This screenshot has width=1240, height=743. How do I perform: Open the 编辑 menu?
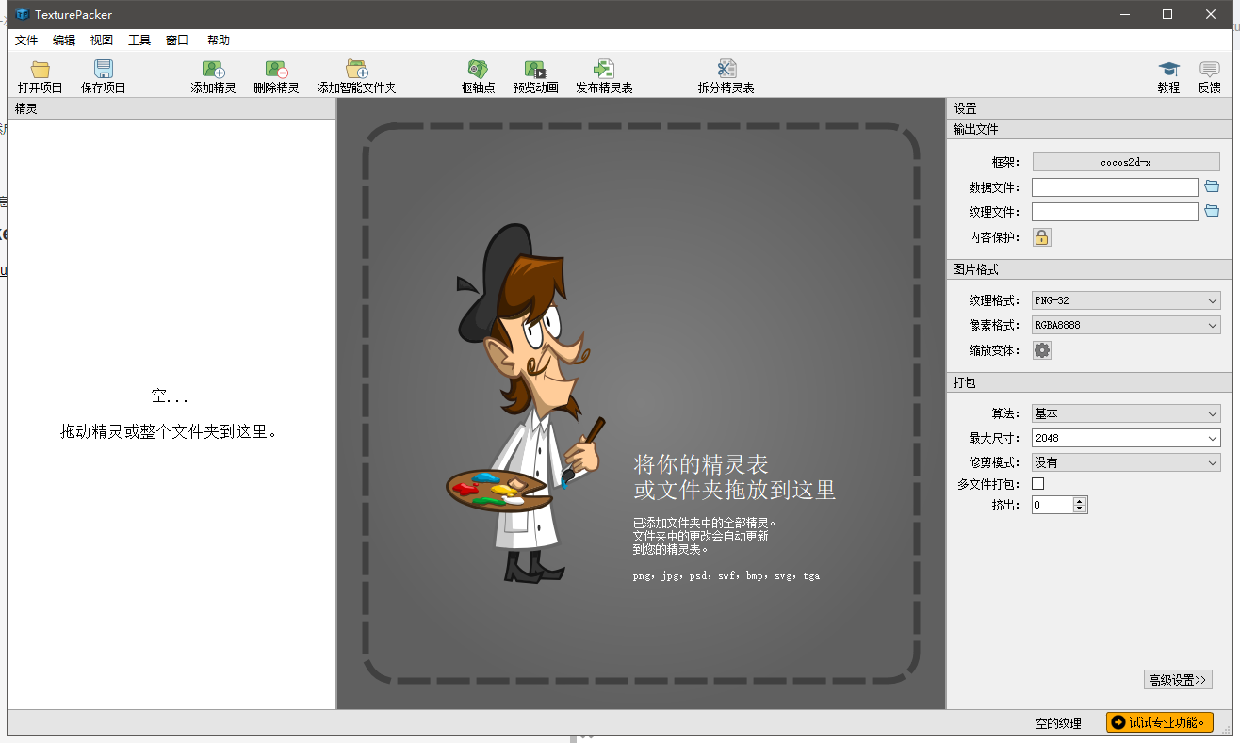(x=64, y=40)
